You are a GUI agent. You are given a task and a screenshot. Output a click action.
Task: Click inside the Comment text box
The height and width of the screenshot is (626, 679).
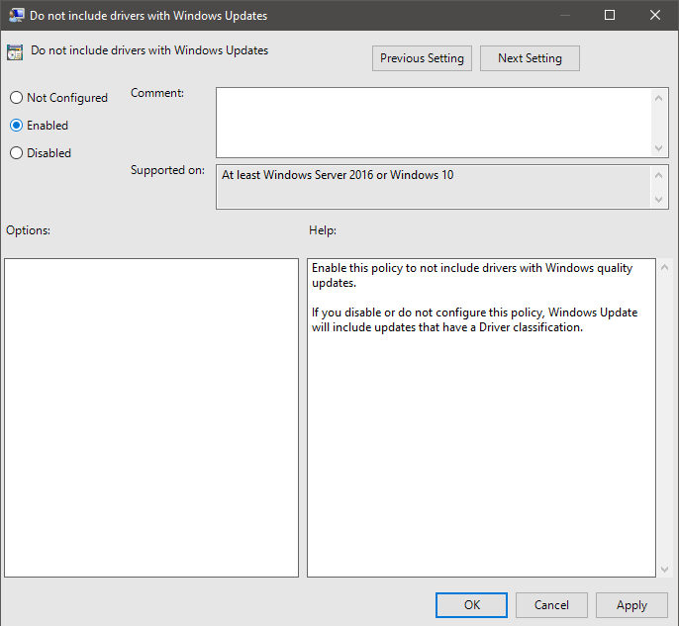(434, 123)
